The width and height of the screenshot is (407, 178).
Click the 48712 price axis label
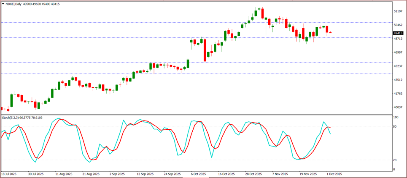coord(398,39)
